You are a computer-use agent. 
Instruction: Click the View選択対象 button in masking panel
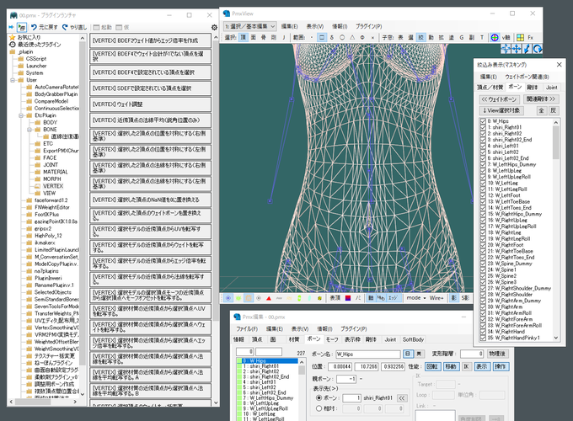(503, 110)
